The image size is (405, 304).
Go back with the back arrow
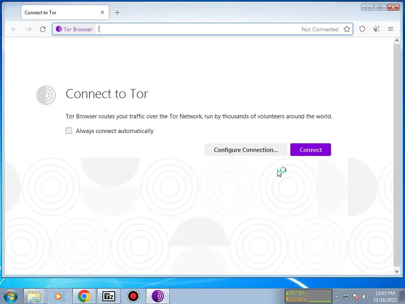click(14, 29)
